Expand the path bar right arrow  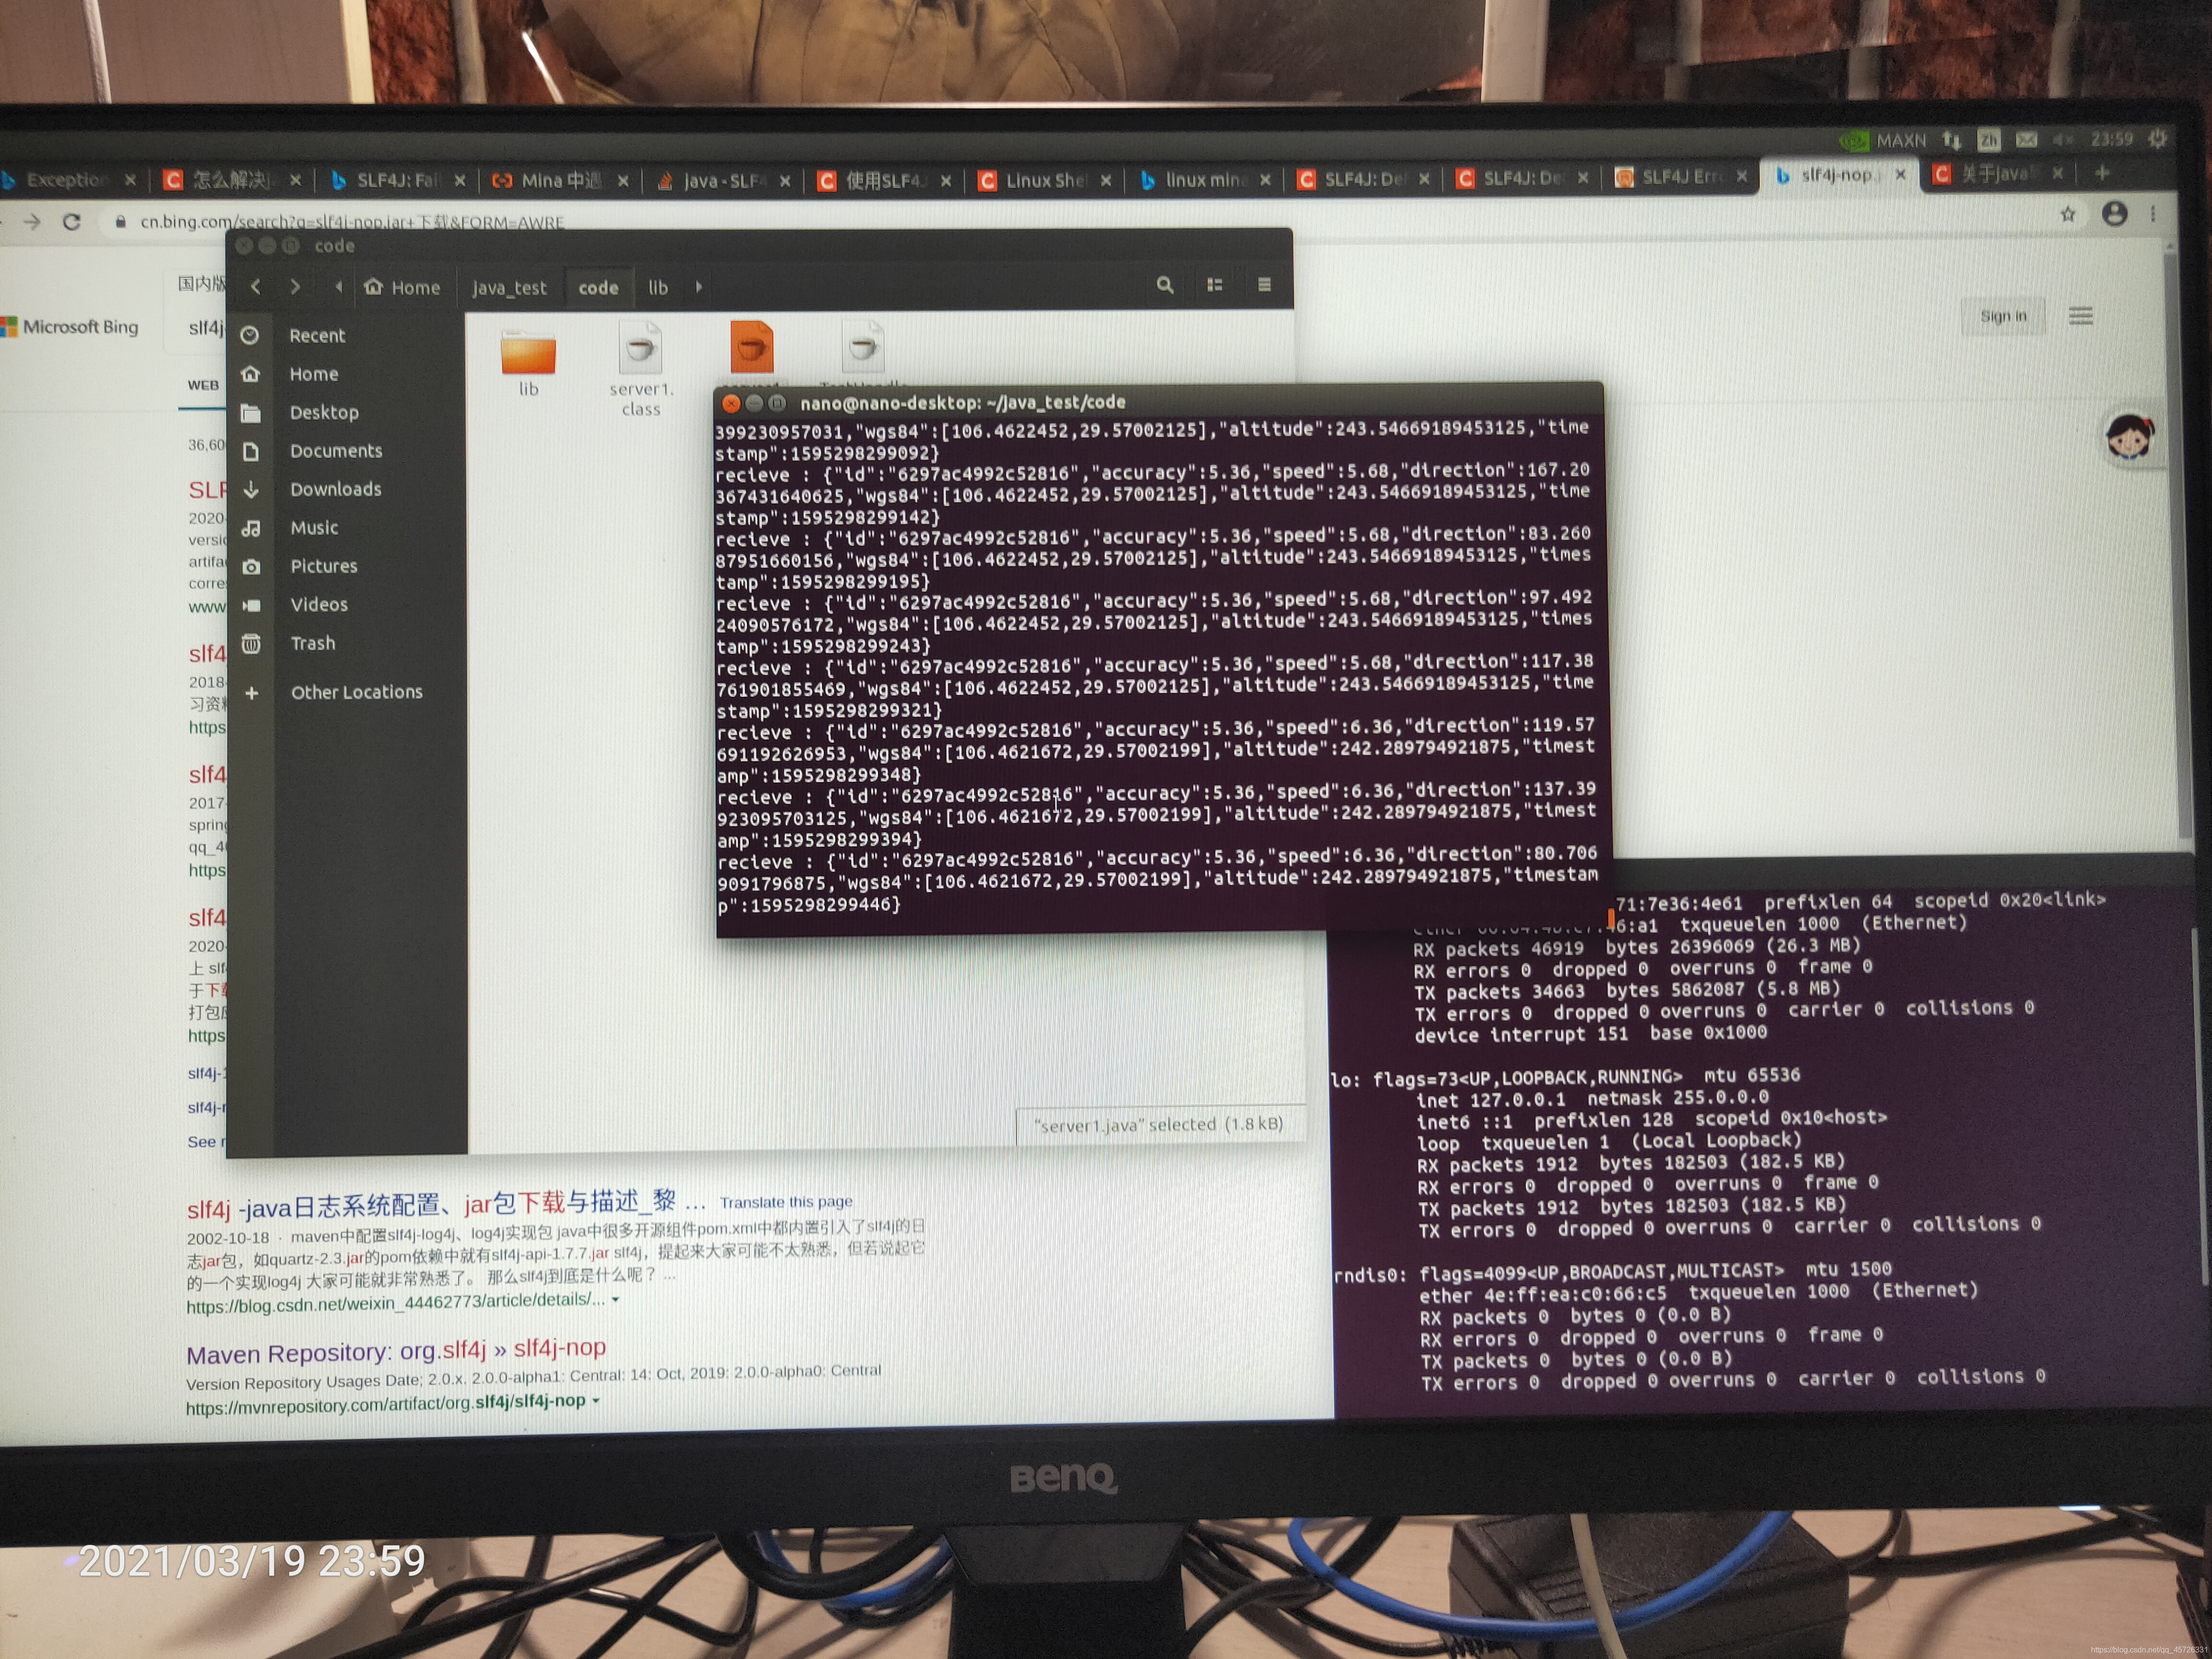coord(699,287)
